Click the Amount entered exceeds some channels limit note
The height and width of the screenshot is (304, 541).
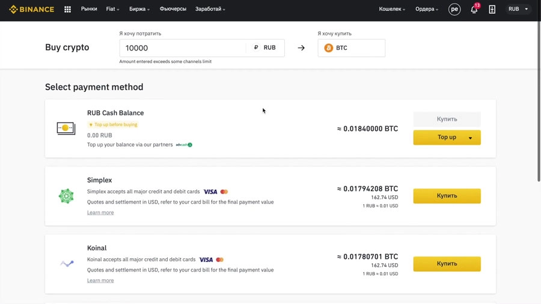[x=165, y=61]
